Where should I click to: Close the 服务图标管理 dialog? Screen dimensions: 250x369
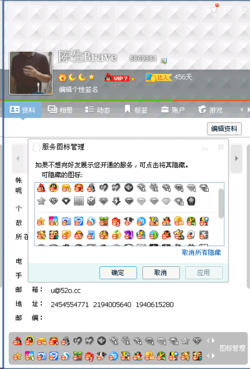click(x=221, y=147)
